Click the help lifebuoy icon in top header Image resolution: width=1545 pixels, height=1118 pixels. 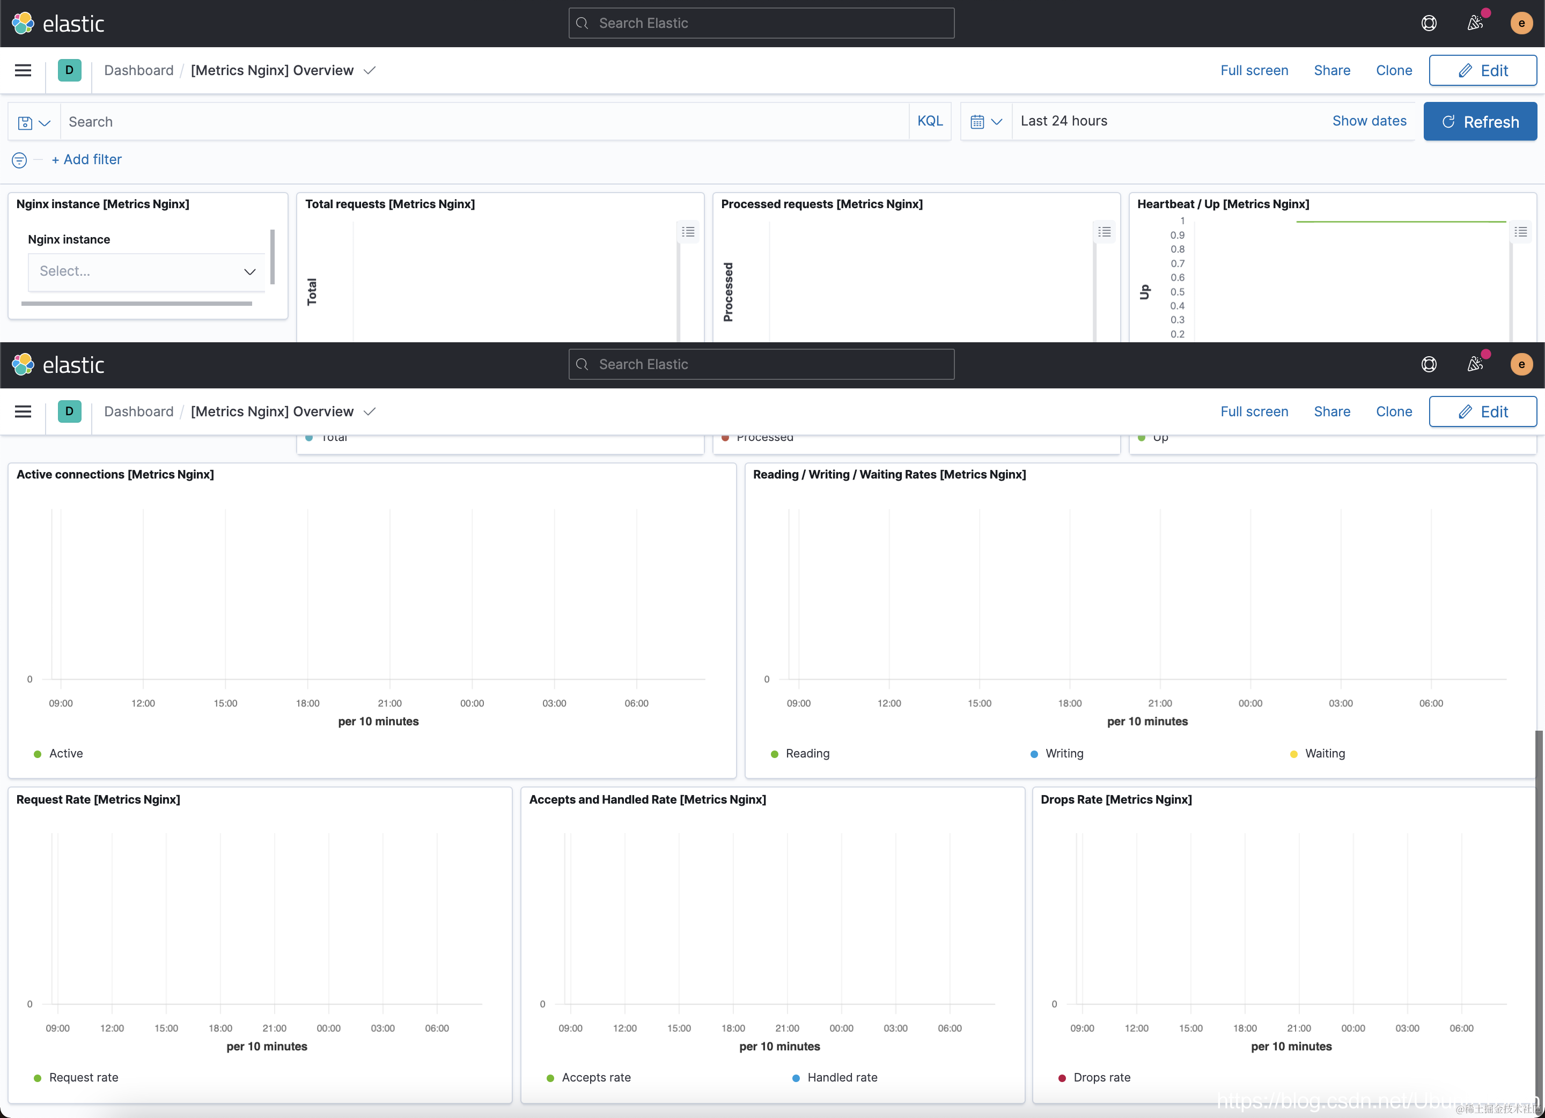[x=1429, y=23]
